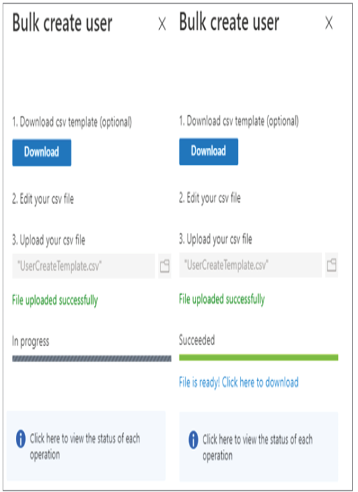358x492 pixels.
Task: View status of each operation in left panel
Action: [x=85, y=446]
